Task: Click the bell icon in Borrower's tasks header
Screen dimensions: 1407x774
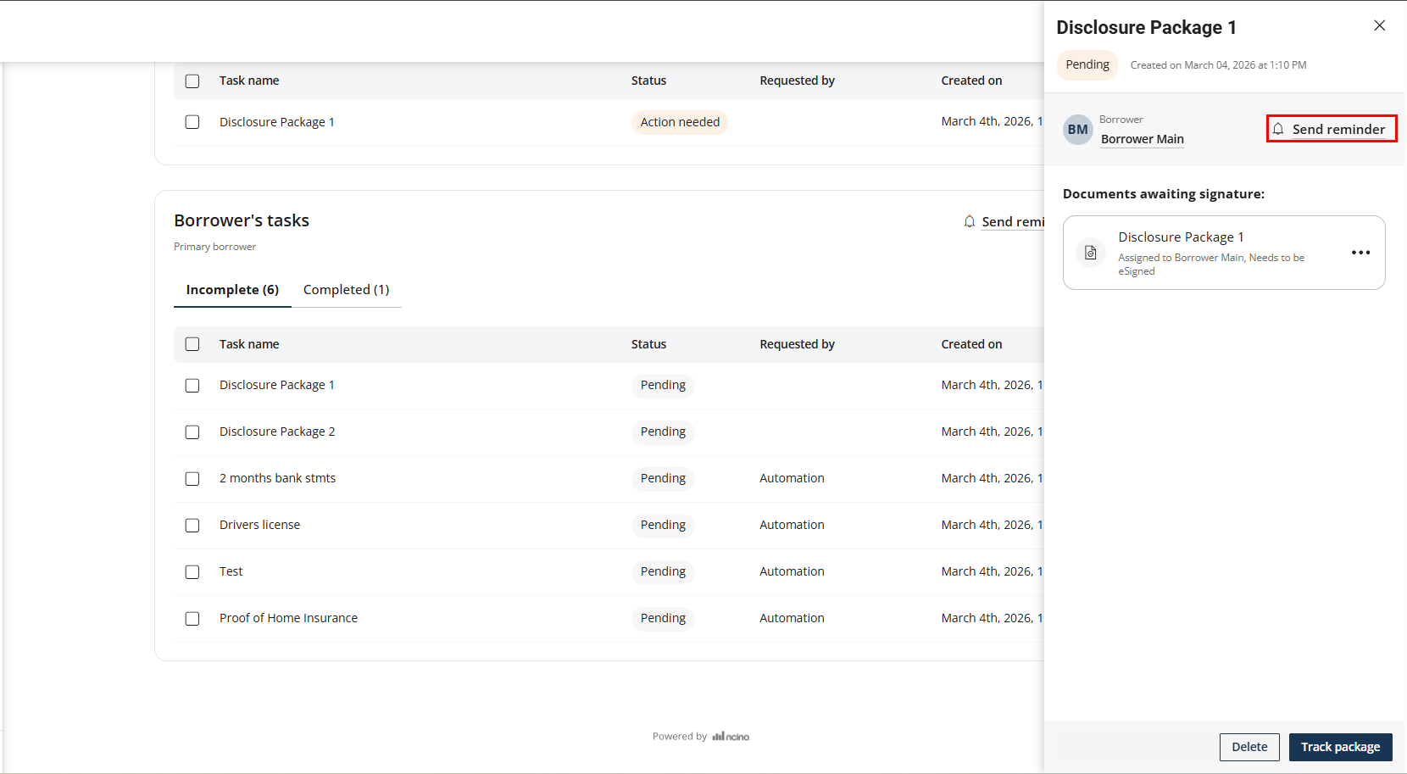Action: 970,221
